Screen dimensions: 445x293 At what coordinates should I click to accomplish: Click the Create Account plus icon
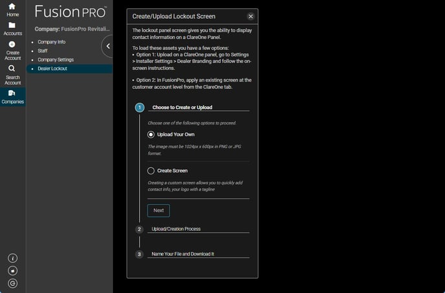pos(12,44)
